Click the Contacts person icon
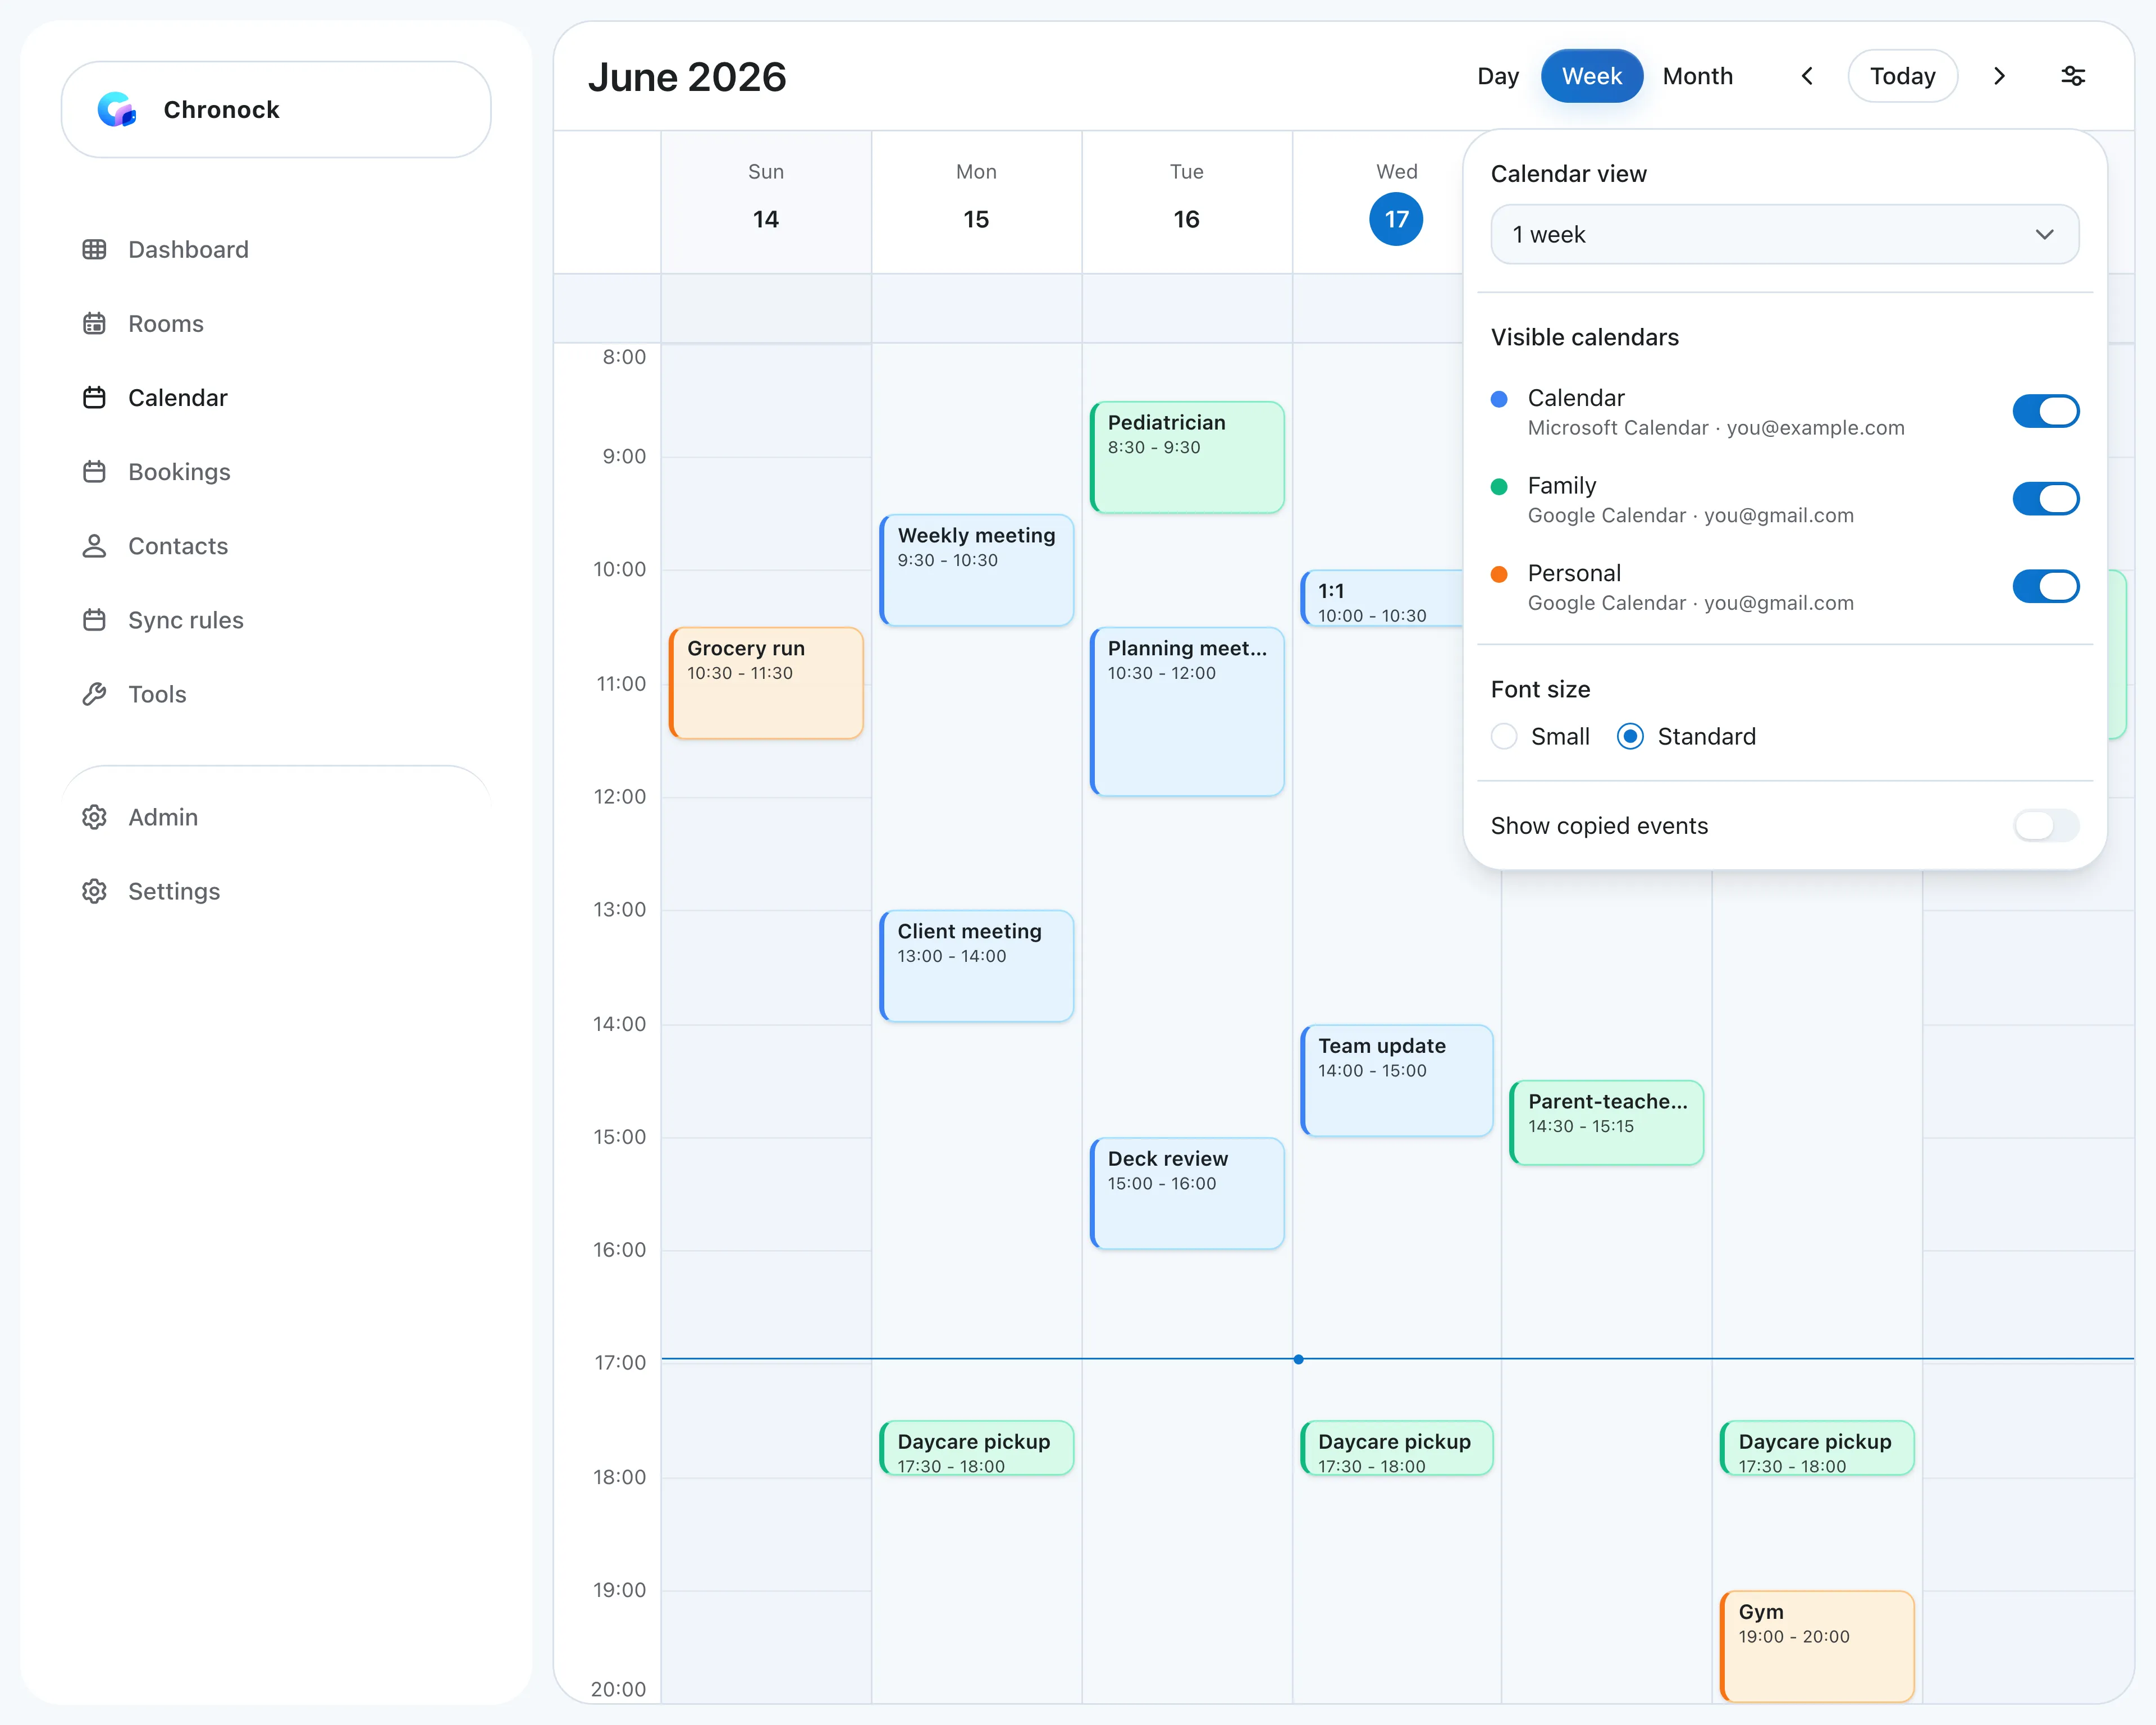 coord(94,545)
